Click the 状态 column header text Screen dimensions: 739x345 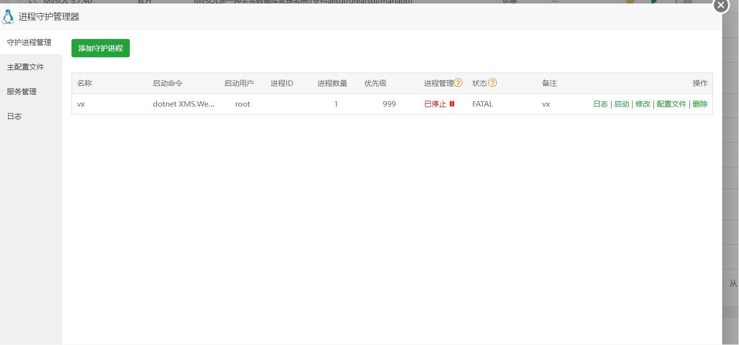[x=480, y=83]
